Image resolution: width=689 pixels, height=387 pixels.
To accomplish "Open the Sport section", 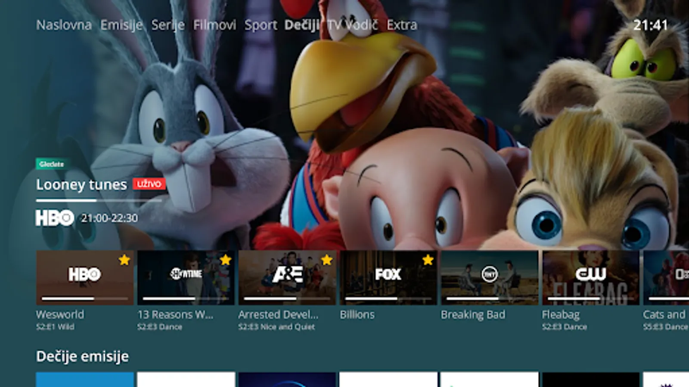I will [x=261, y=25].
